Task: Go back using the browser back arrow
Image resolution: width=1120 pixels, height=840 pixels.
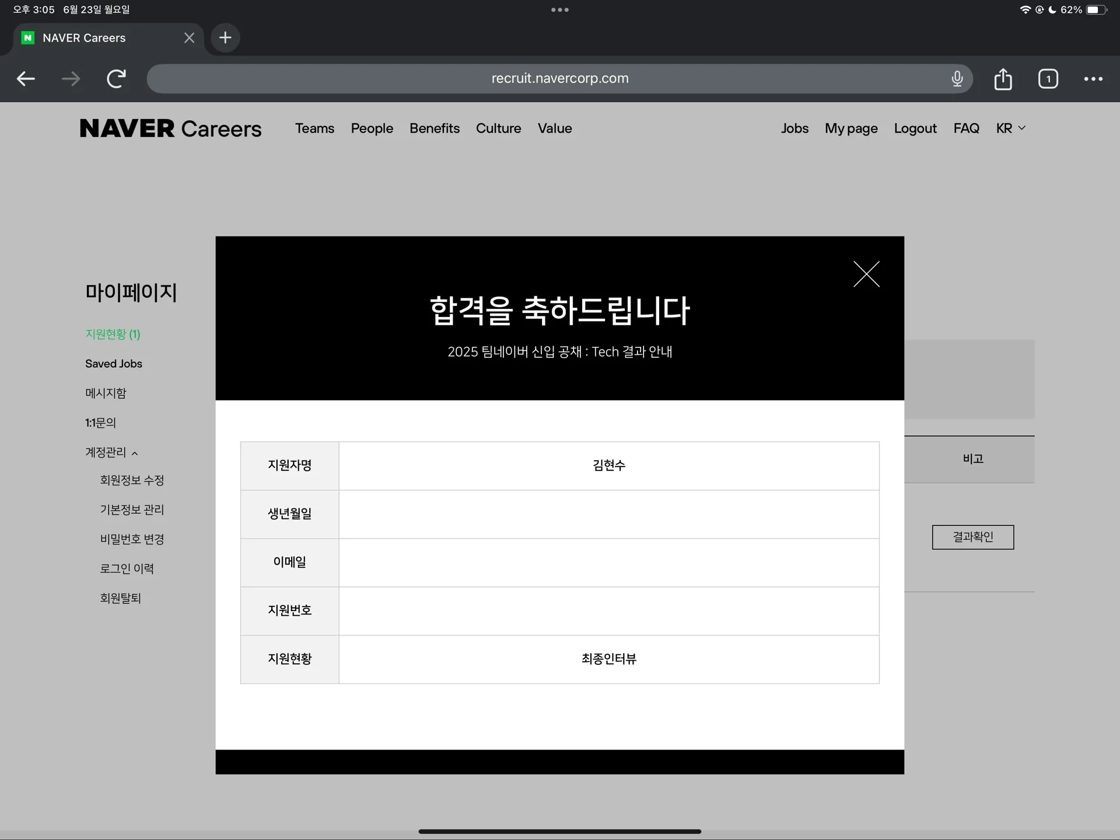Action: point(26,79)
